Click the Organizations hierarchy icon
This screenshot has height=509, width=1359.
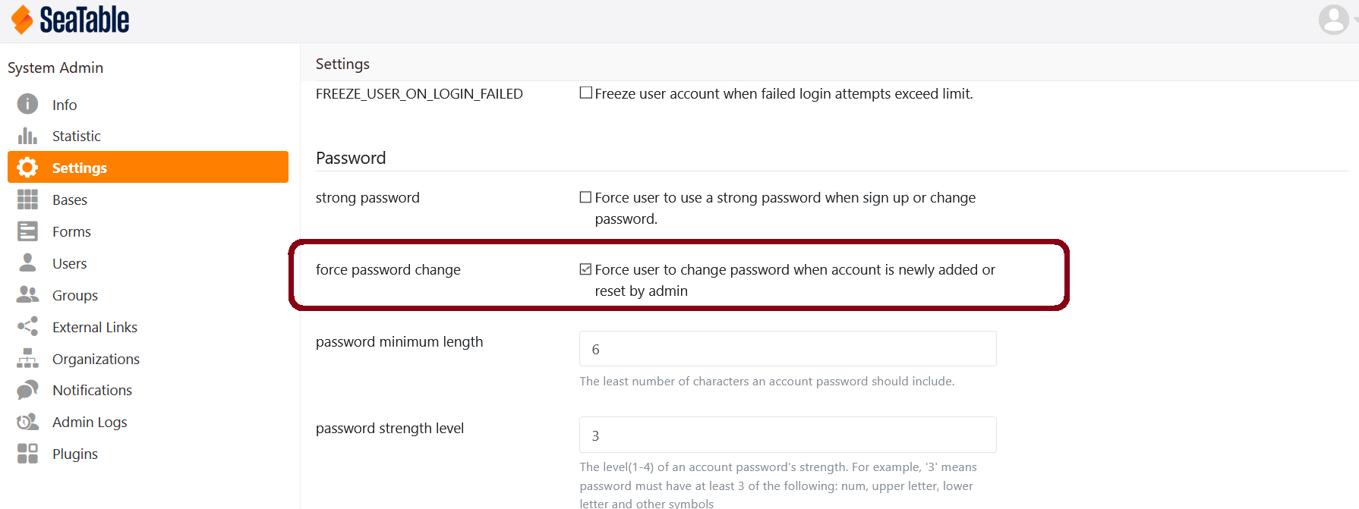(27, 358)
